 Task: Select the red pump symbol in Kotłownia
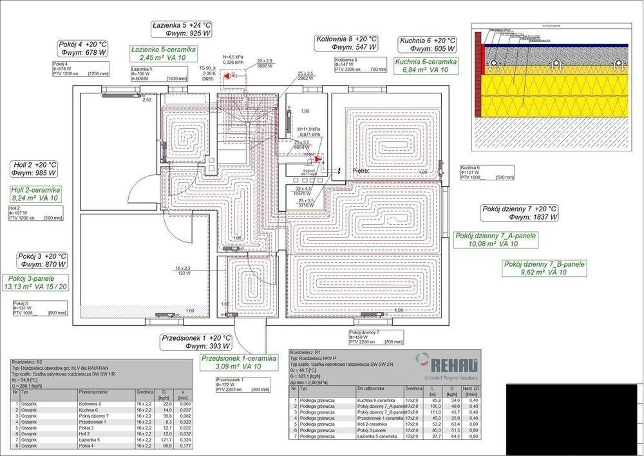[x=319, y=158]
